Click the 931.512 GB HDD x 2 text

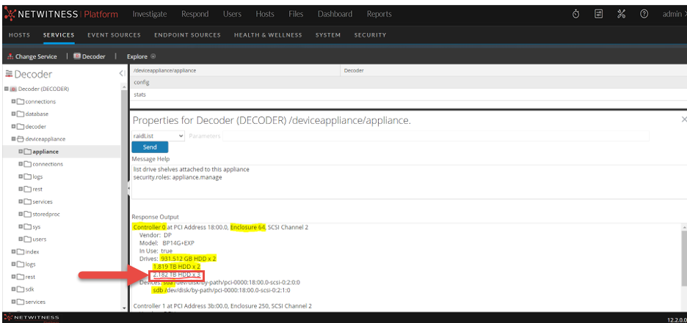189,259
